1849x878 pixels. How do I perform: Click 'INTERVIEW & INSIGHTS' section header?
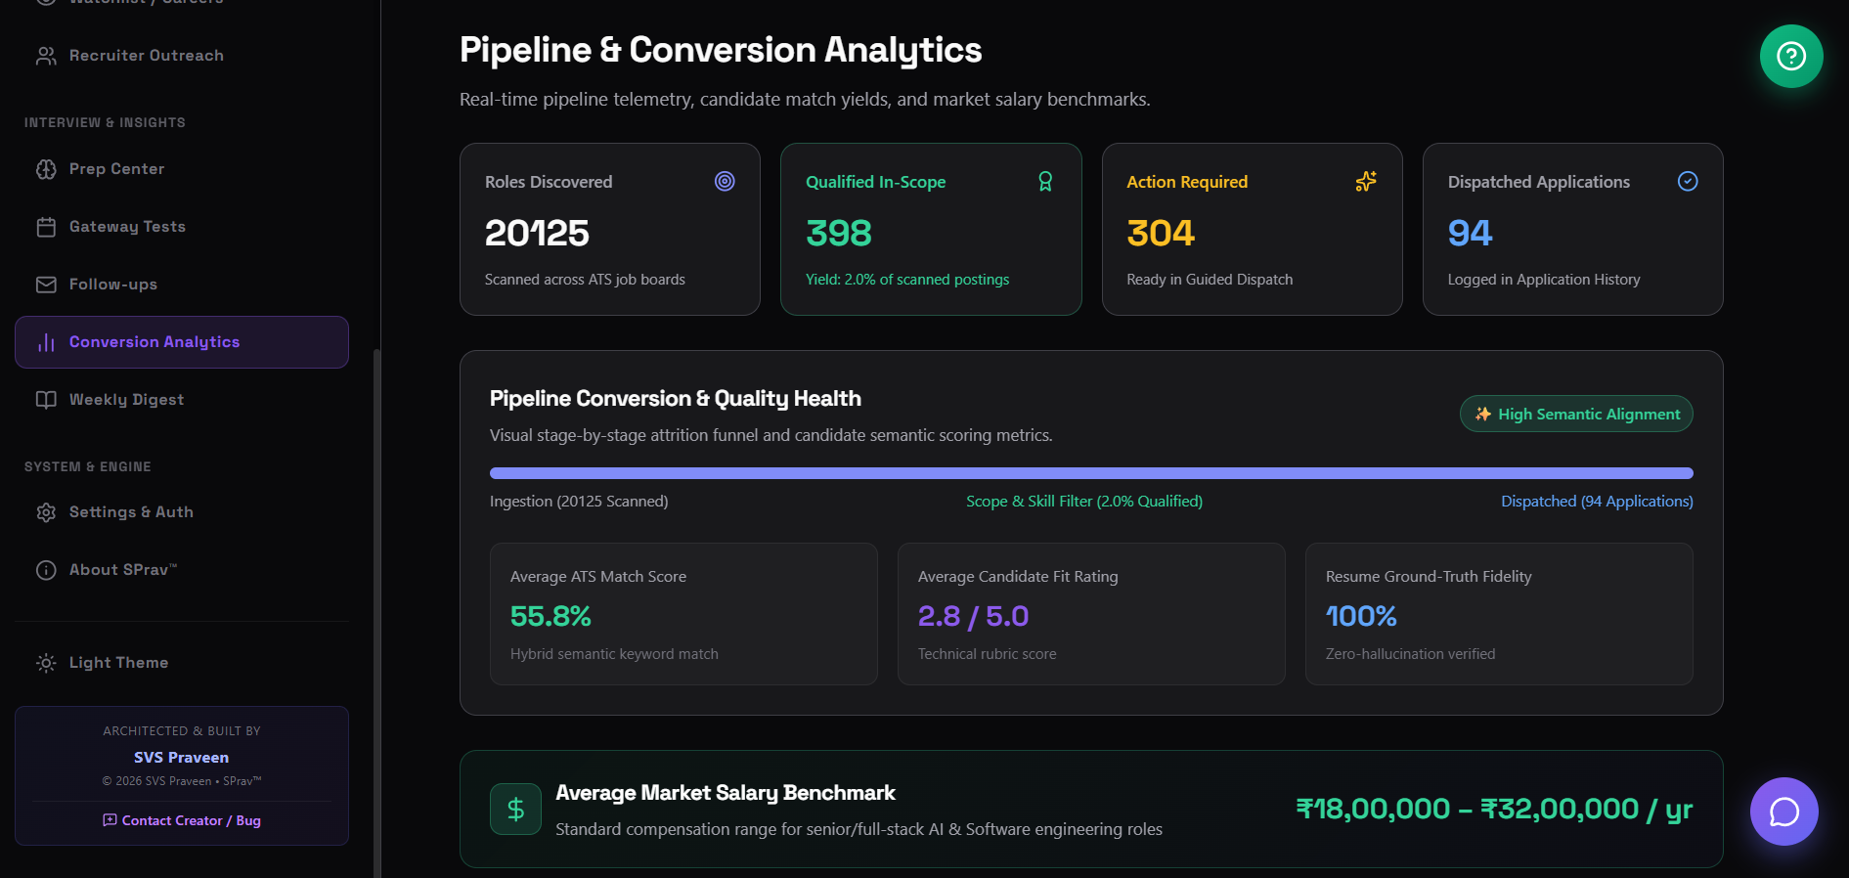[x=105, y=122]
